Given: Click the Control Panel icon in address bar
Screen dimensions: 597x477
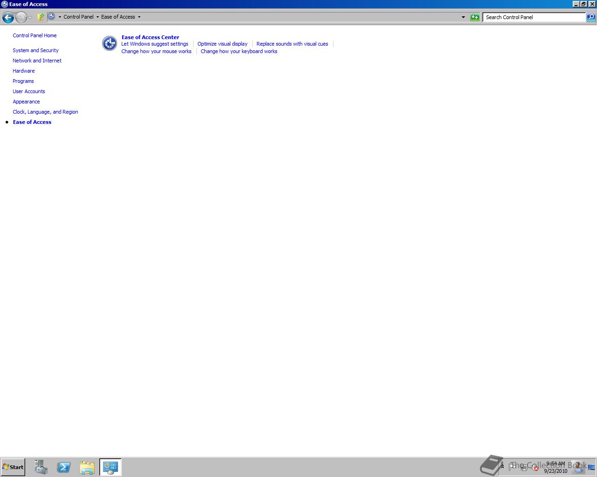Looking at the screenshot, I should (52, 17).
